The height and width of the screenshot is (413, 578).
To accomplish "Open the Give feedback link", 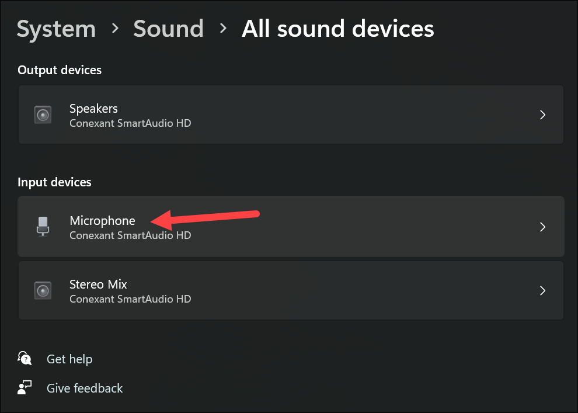I will tap(85, 388).
